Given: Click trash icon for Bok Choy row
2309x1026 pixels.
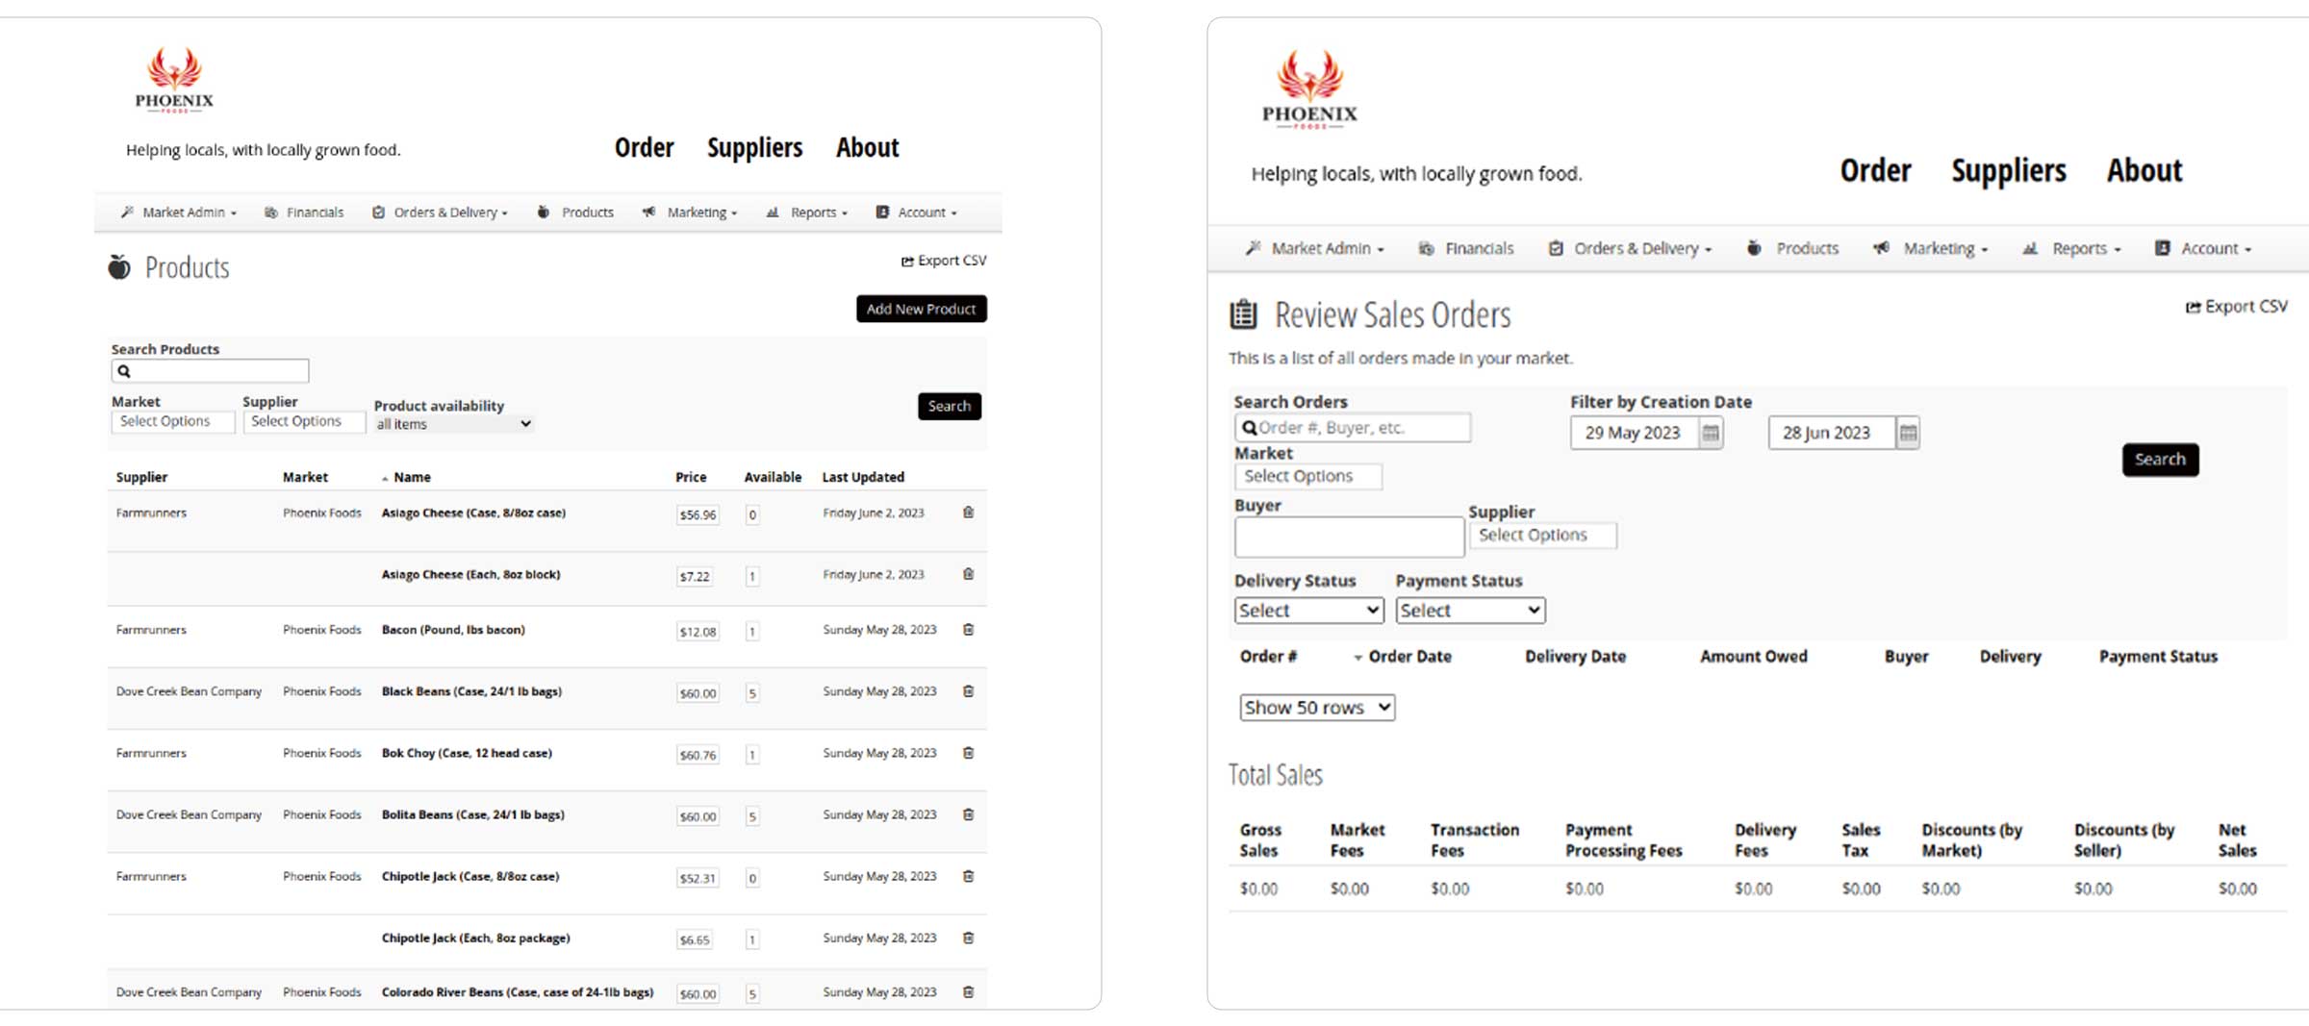Looking at the screenshot, I should 968,753.
